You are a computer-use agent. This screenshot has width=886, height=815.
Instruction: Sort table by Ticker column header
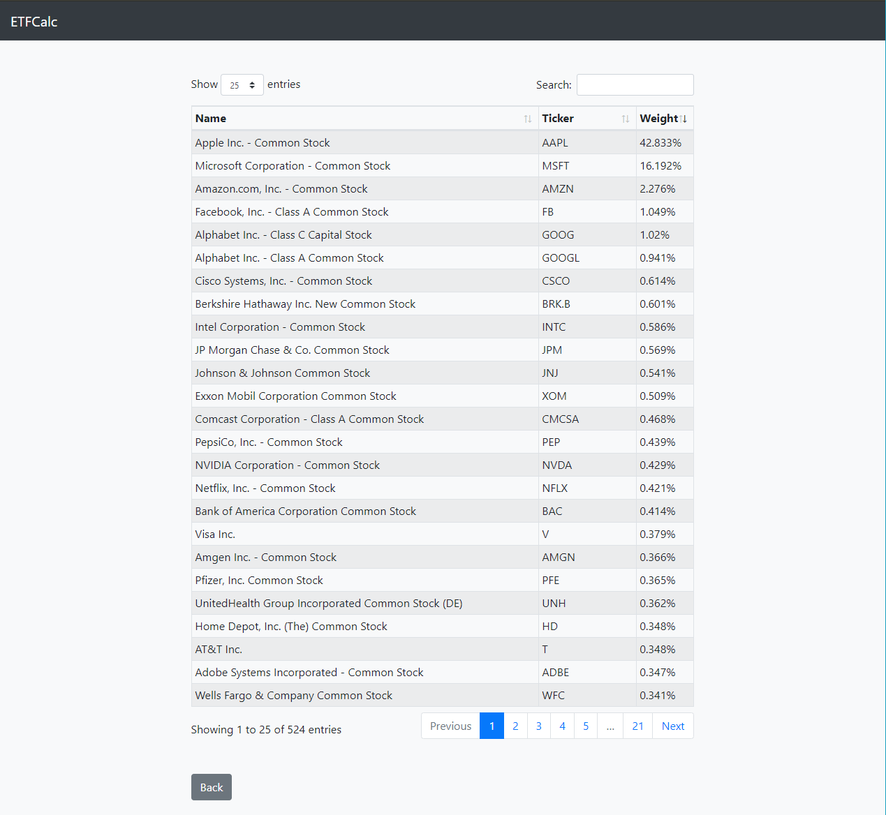[587, 119]
